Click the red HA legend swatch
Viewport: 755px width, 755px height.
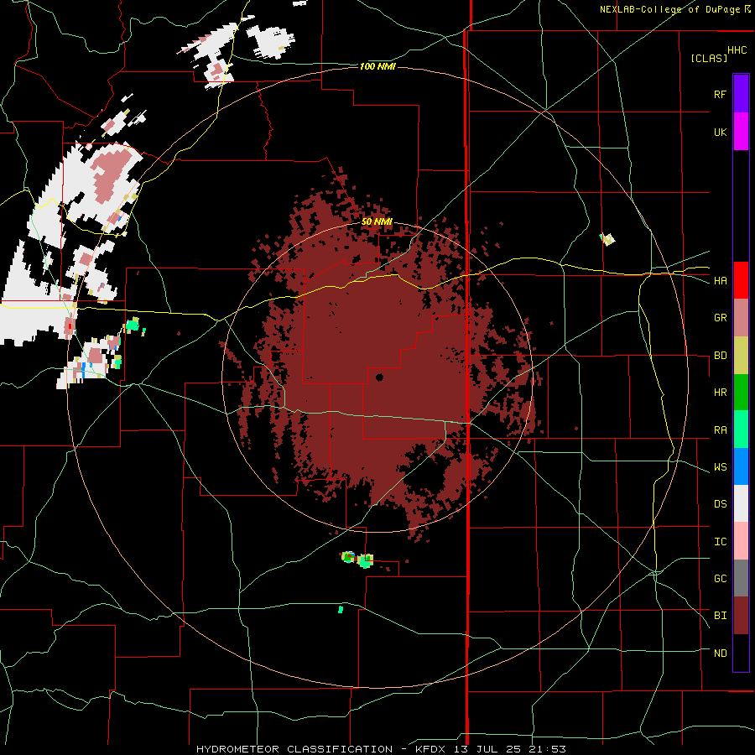point(741,280)
